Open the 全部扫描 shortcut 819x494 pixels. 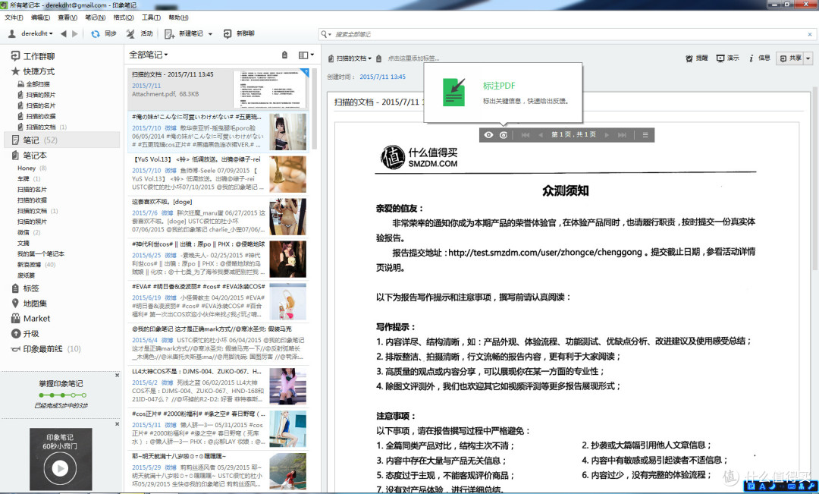coord(34,84)
